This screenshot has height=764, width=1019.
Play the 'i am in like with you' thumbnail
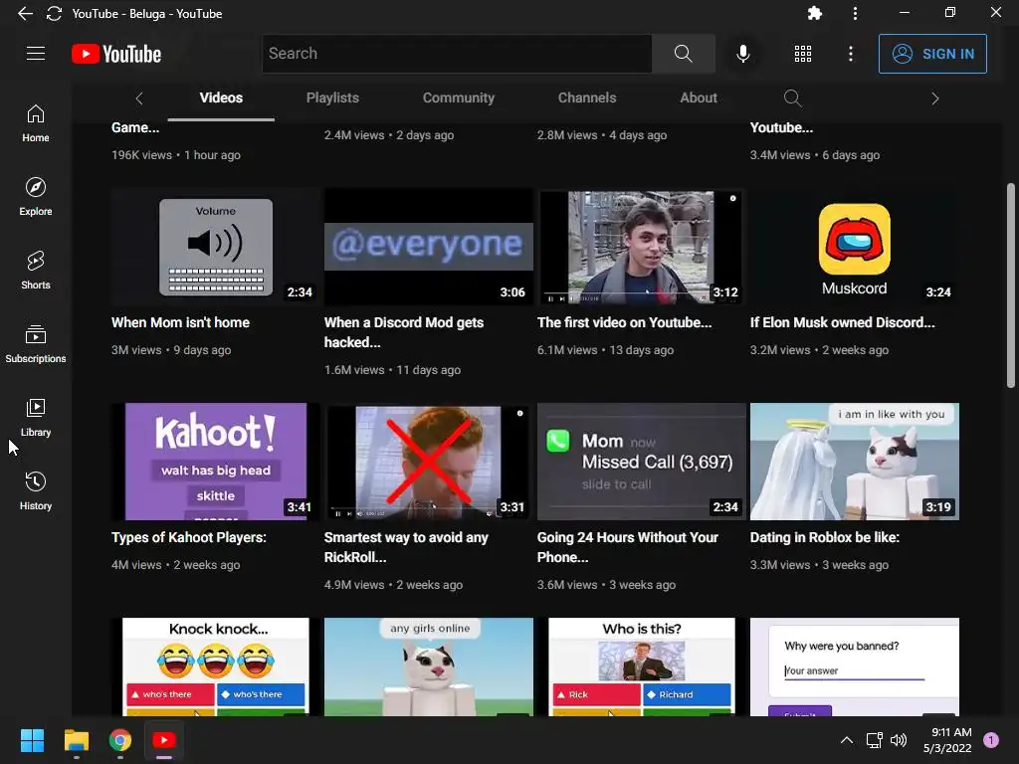855,462
